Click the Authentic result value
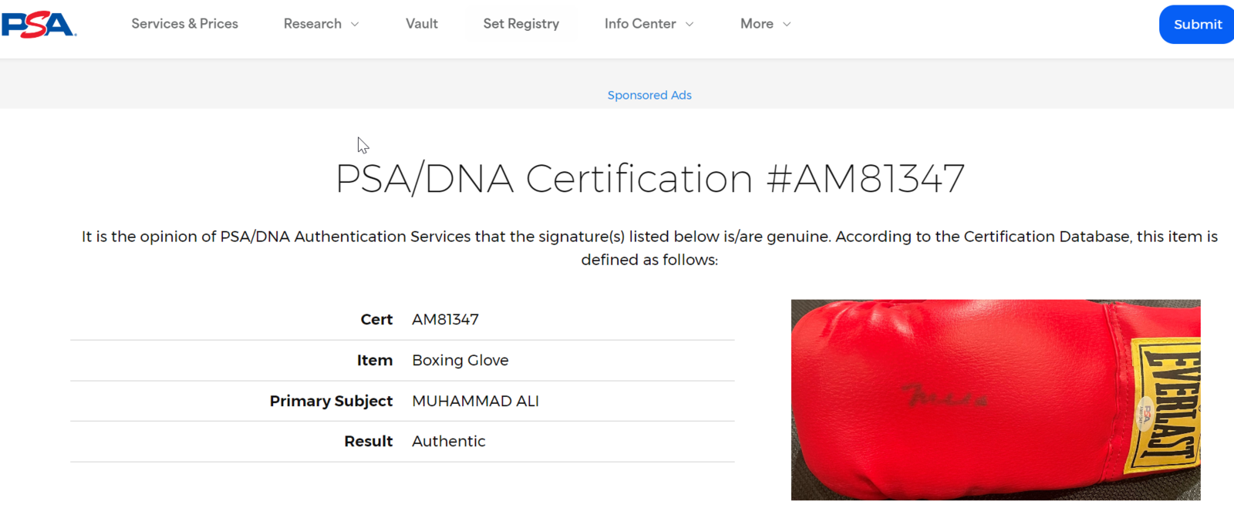1234x508 pixels. point(449,441)
